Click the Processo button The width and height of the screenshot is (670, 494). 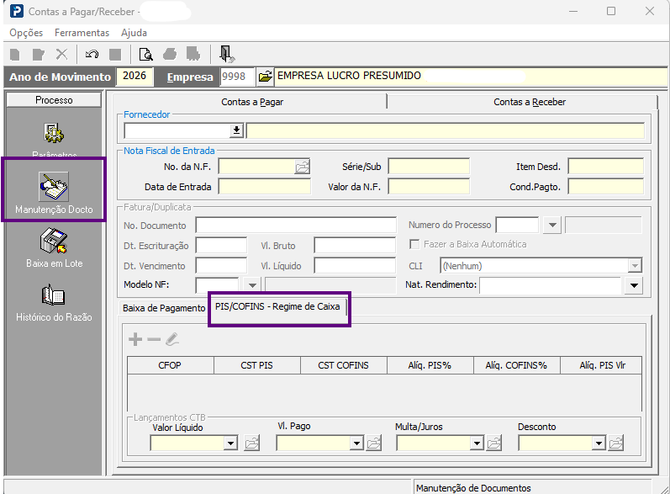[x=54, y=100]
